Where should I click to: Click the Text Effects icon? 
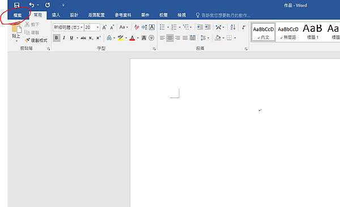click(x=109, y=38)
